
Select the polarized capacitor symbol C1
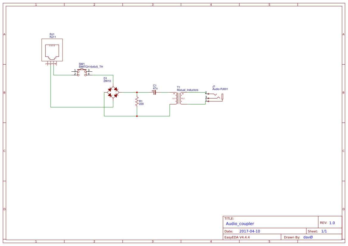154,92
